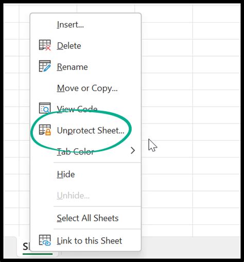Click the Unprotect Sheet padlock icon
The width and height of the screenshot is (244, 262).
point(45,130)
